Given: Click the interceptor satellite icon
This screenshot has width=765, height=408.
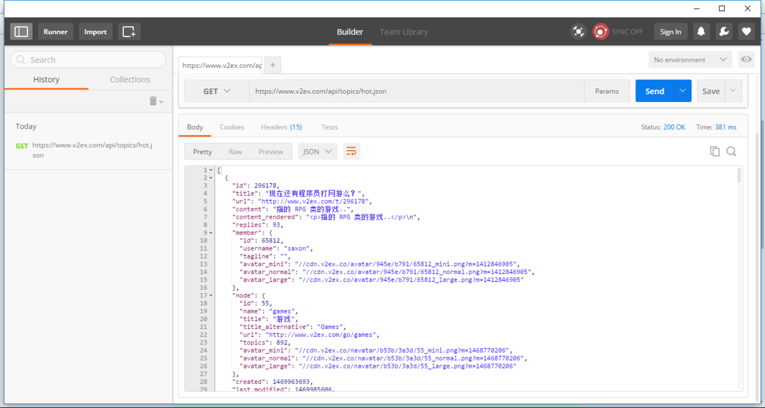Looking at the screenshot, I should tap(578, 31).
